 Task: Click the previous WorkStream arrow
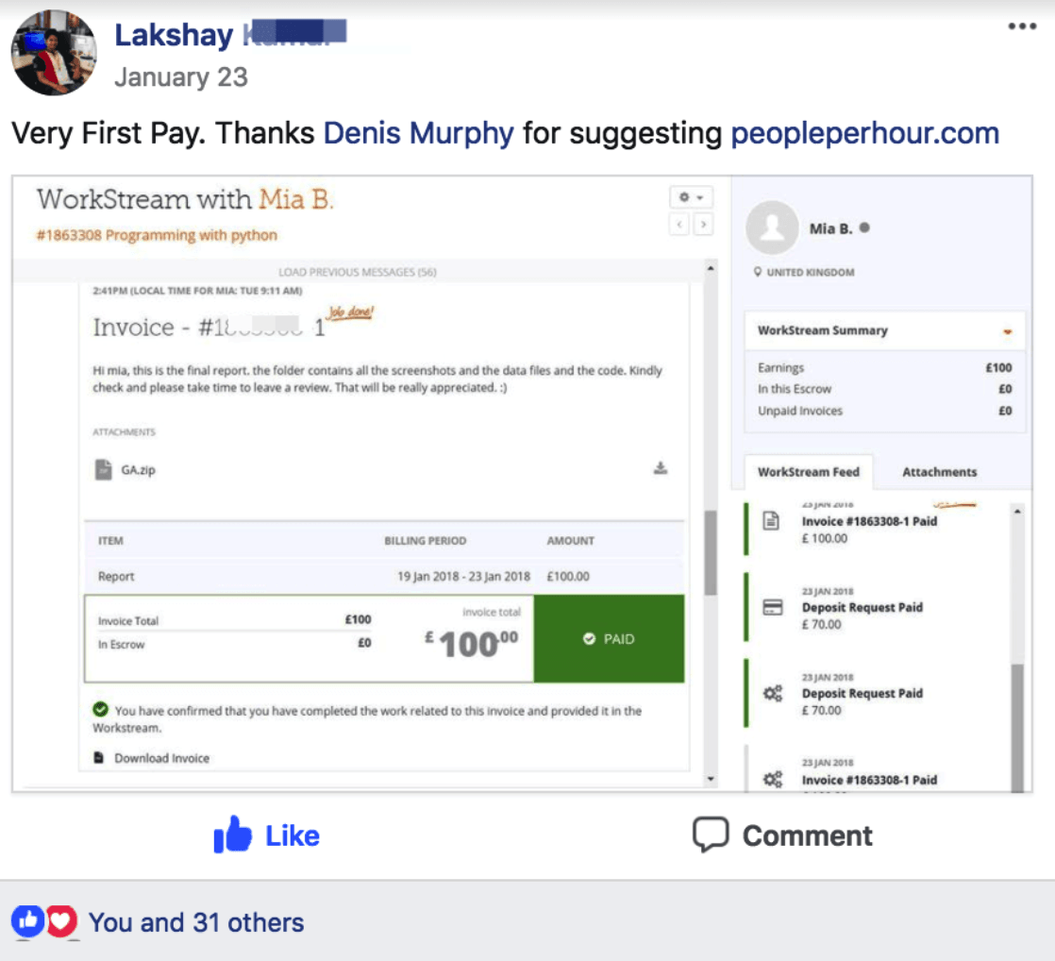[x=679, y=224]
